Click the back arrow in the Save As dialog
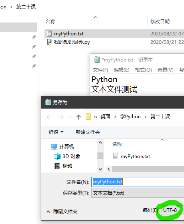The height and width of the screenshot is (224, 184). pos(49,117)
